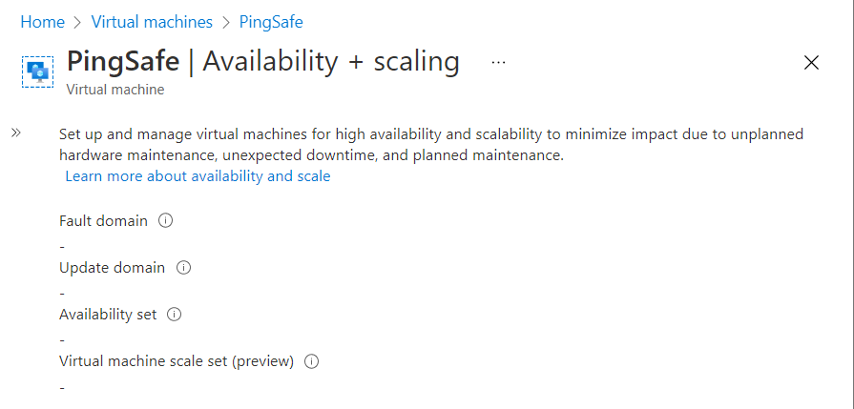
Task: Select the Fault domain label
Action: point(103,220)
